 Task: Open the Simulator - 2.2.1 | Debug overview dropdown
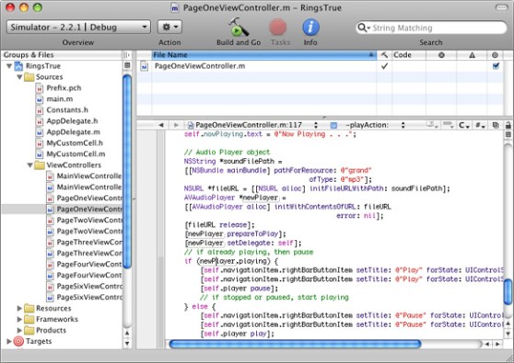pos(78,28)
